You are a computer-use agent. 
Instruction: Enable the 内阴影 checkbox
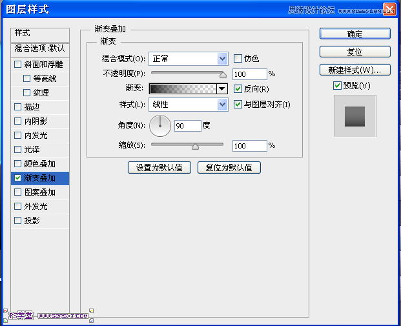pyautogui.click(x=17, y=121)
